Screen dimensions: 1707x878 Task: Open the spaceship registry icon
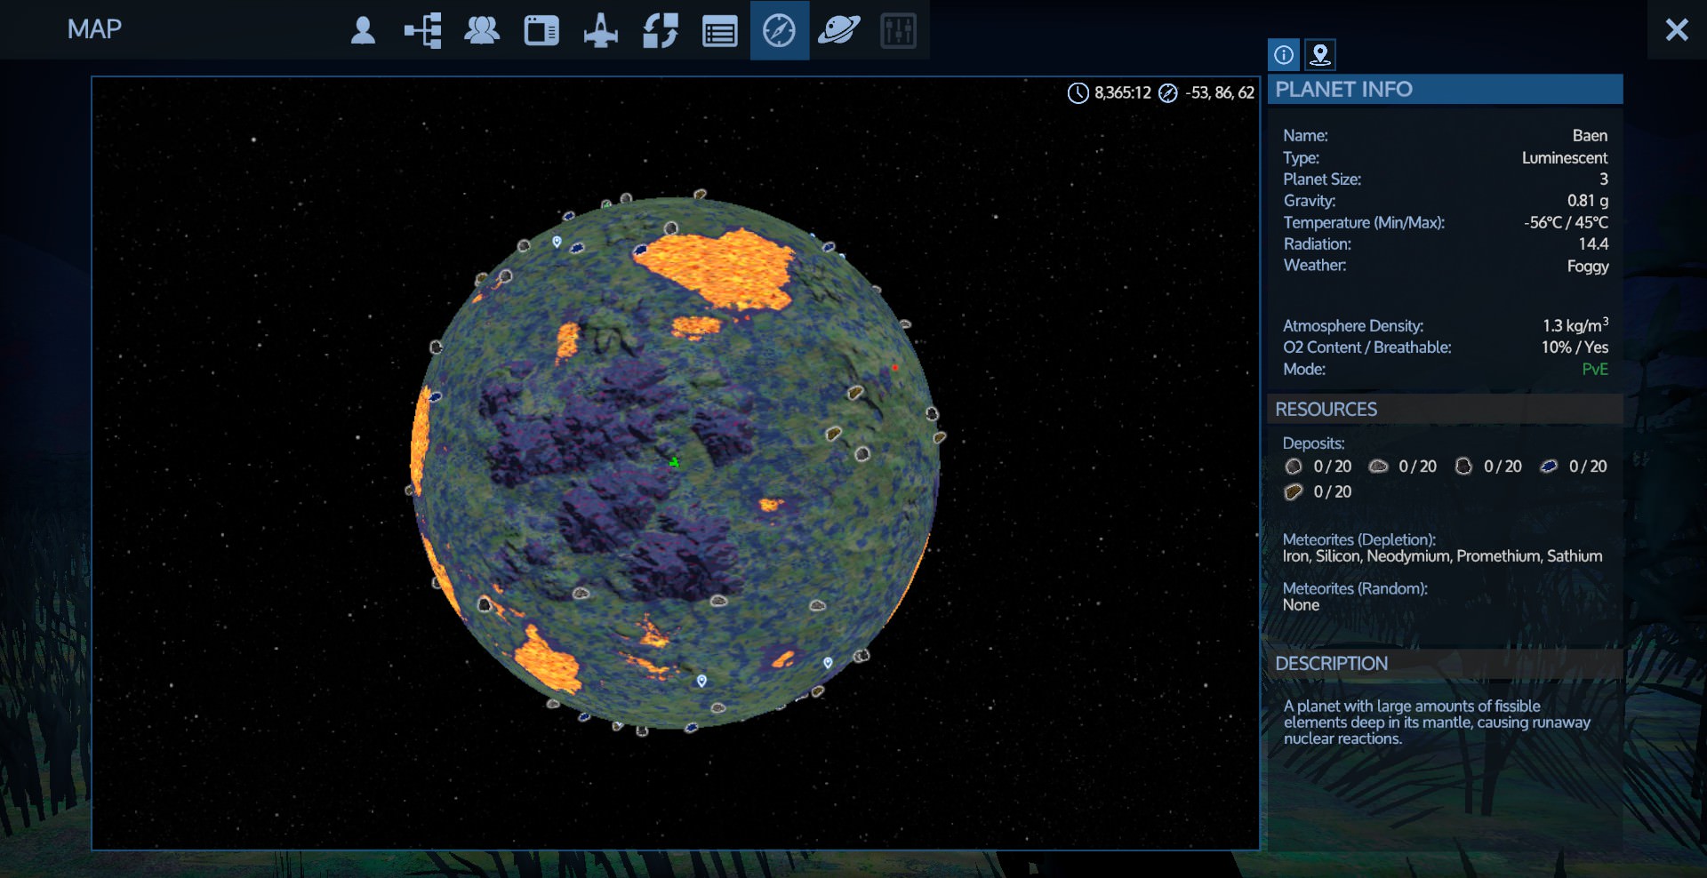point(601,30)
